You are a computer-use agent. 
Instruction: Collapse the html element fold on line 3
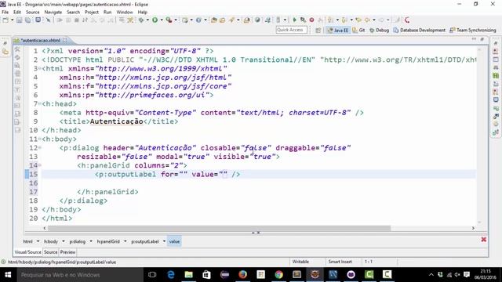click(x=40, y=68)
